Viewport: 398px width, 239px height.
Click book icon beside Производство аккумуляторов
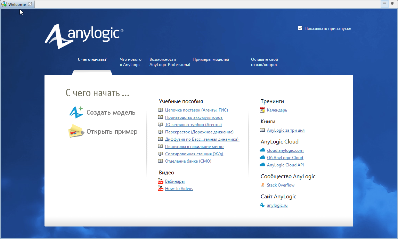pyautogui.click(x=161, y=117)
